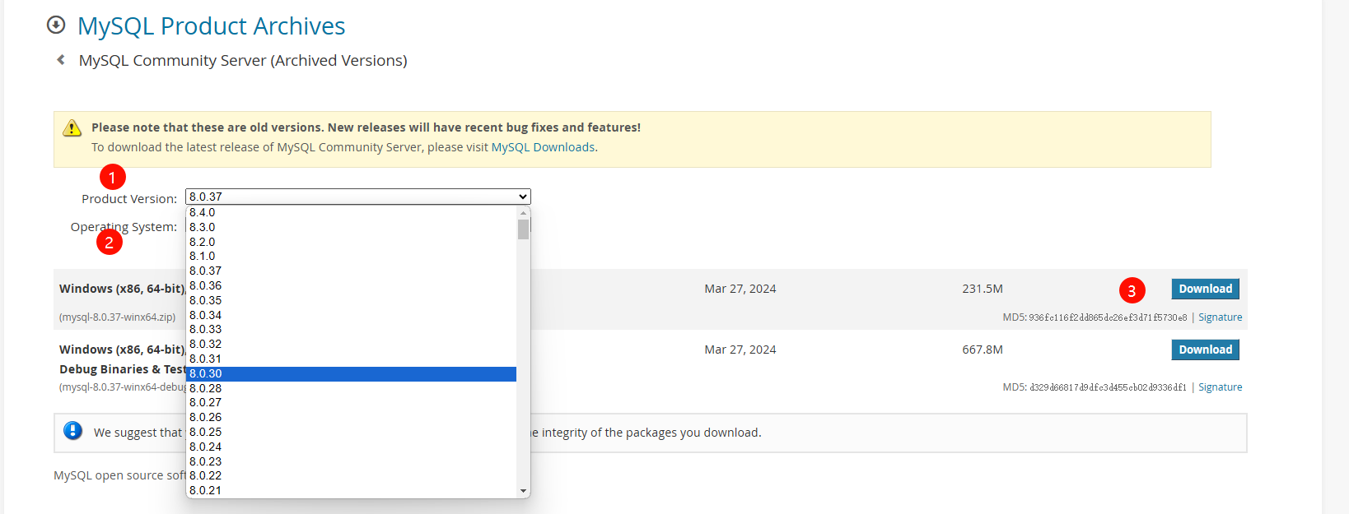Choose version 8.1.0 in the dropdown list

pyautogui.click(x=351, y=256)
